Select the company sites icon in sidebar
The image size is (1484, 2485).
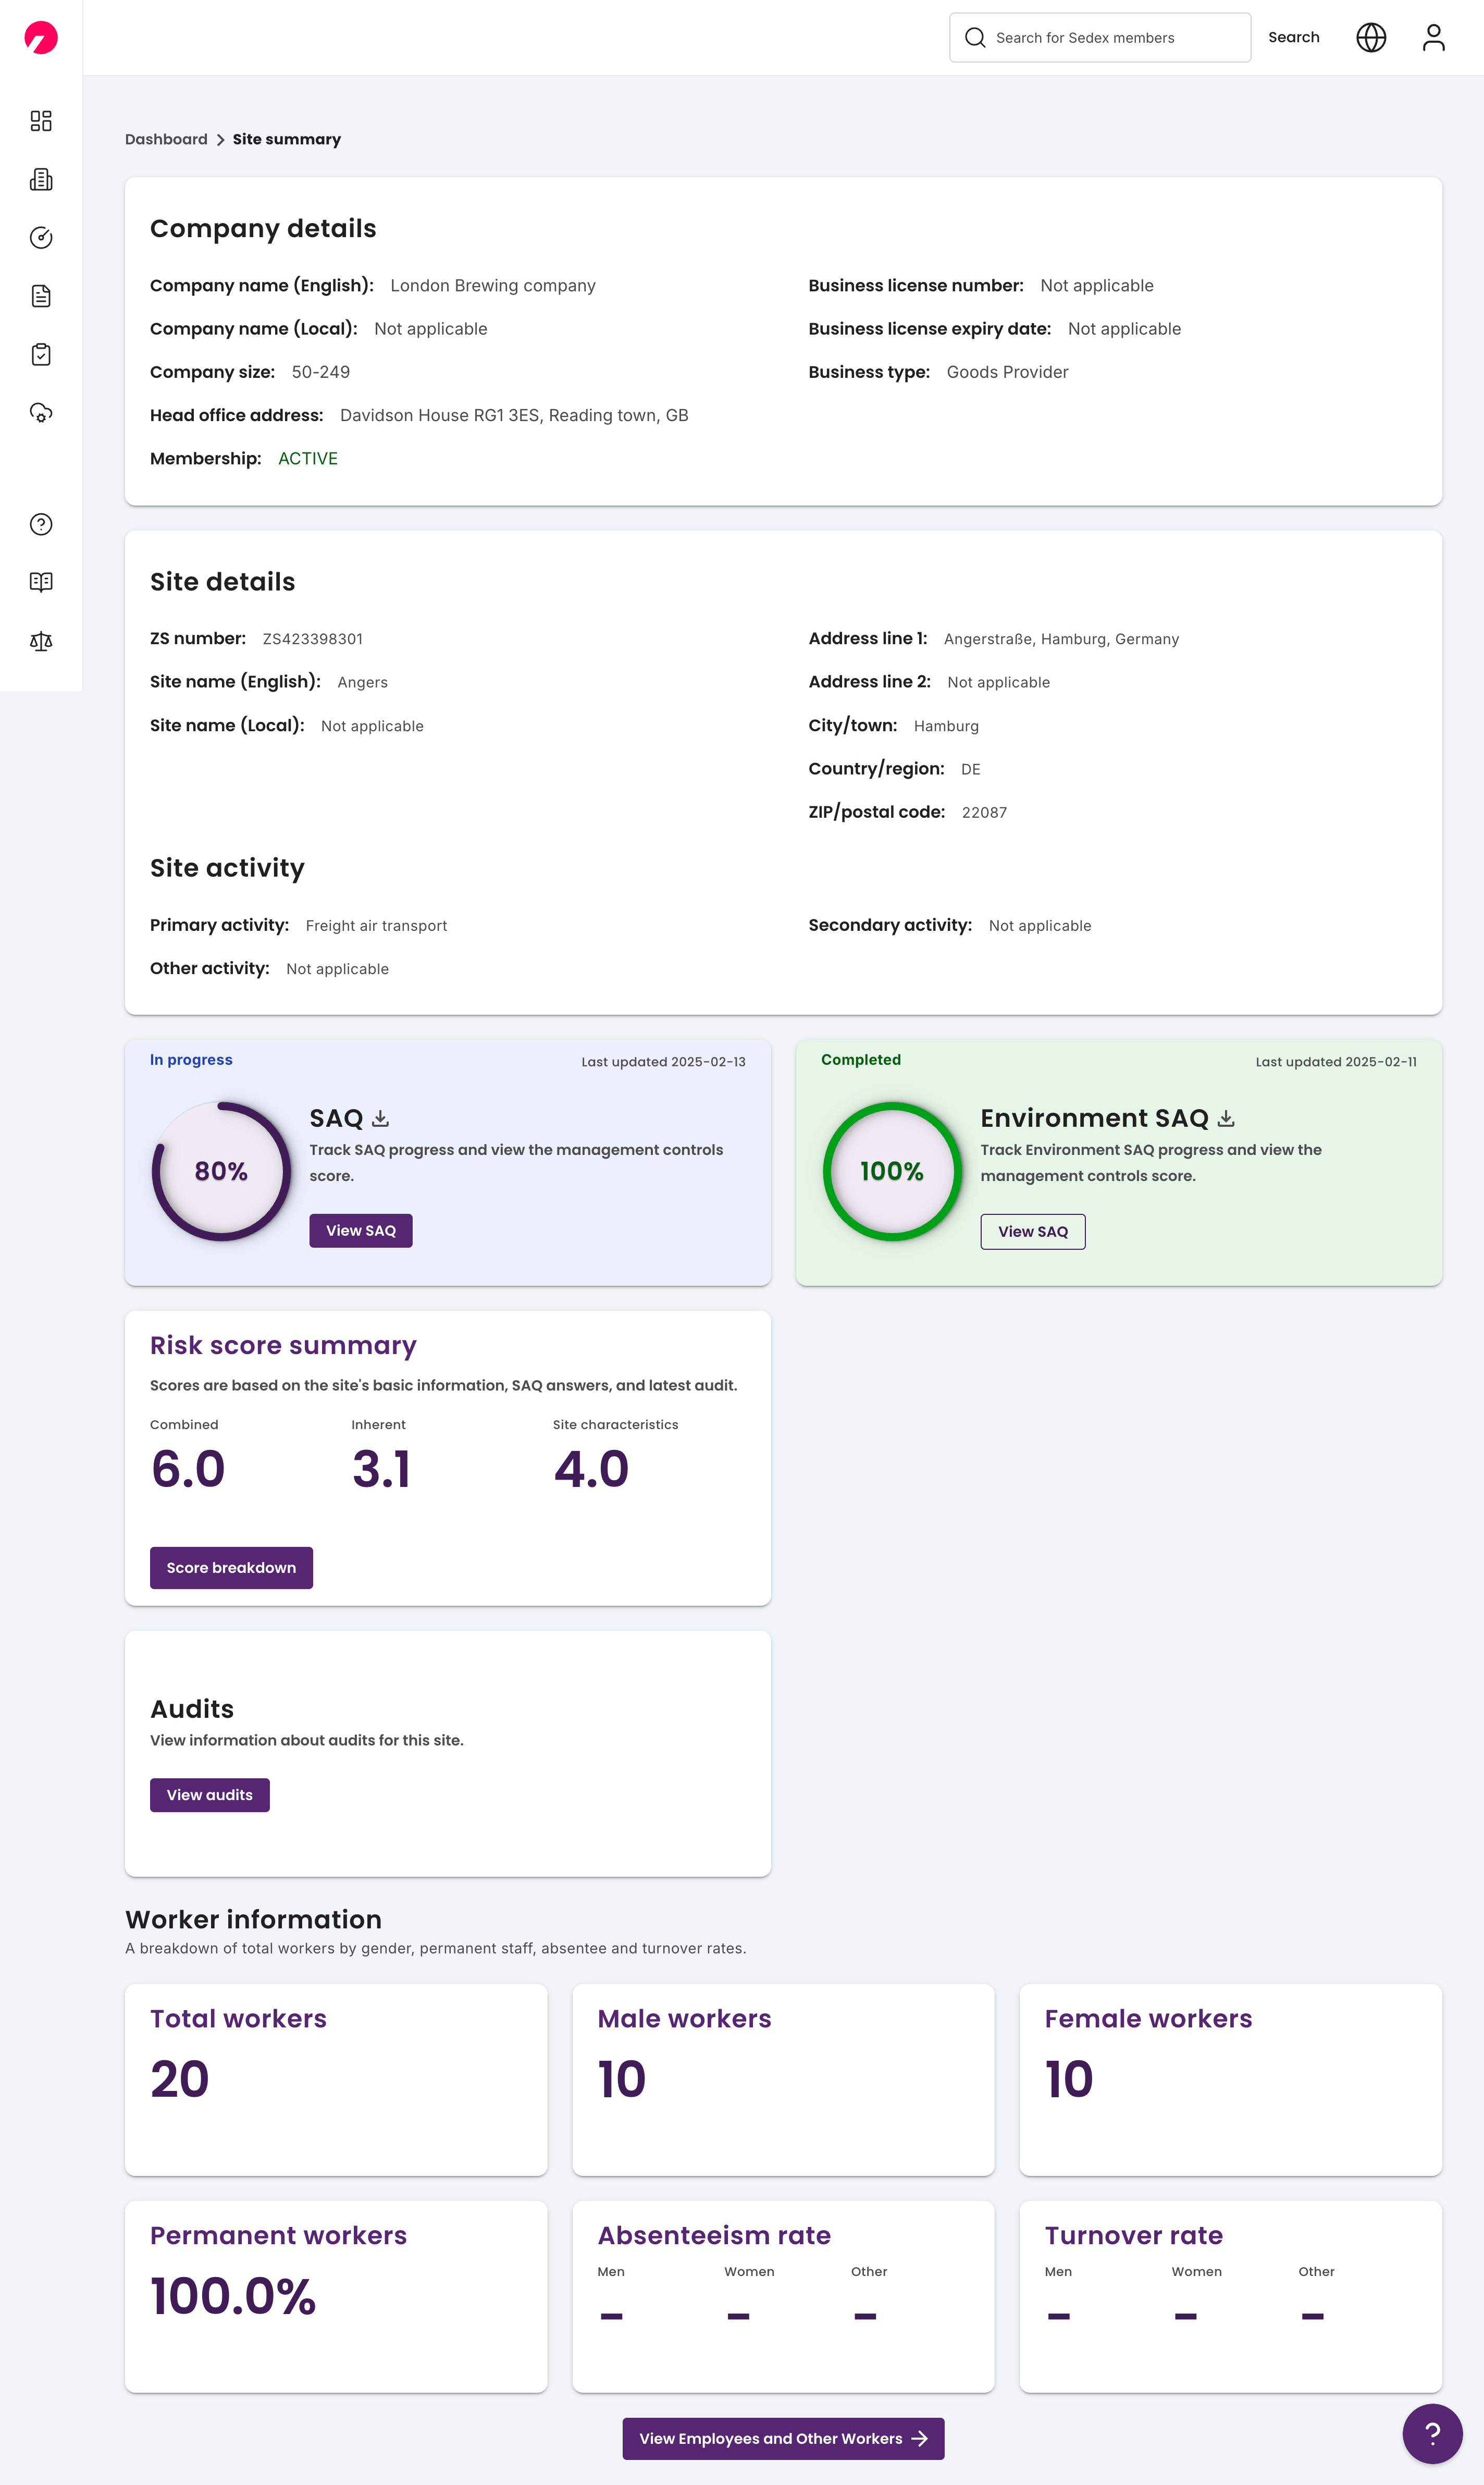[41, 179]
